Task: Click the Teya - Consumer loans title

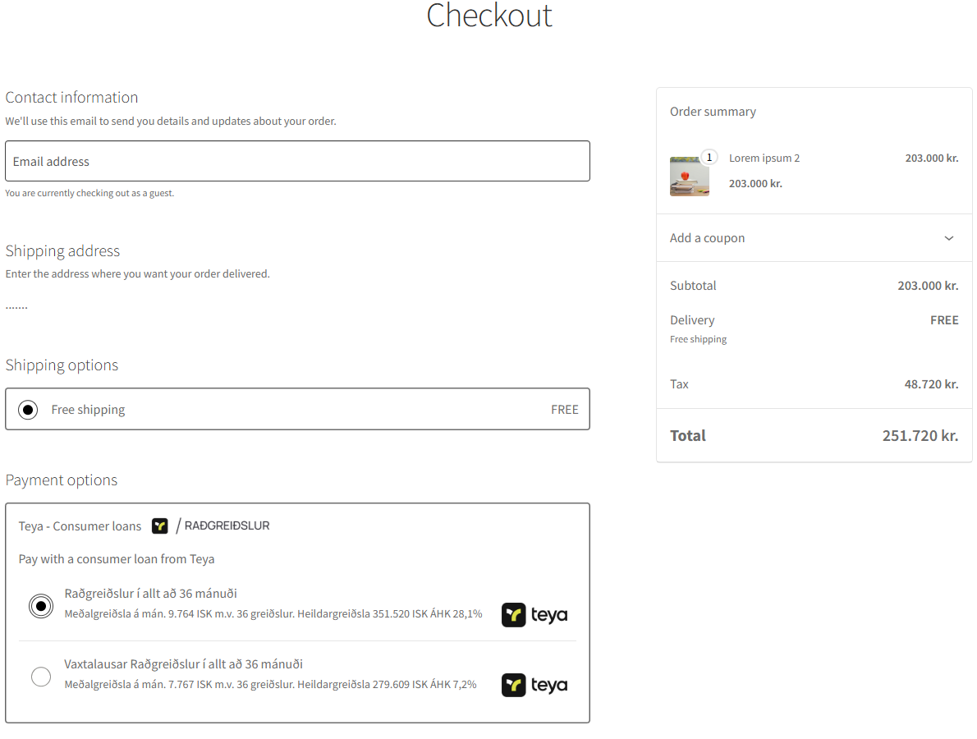Action: 80,526
